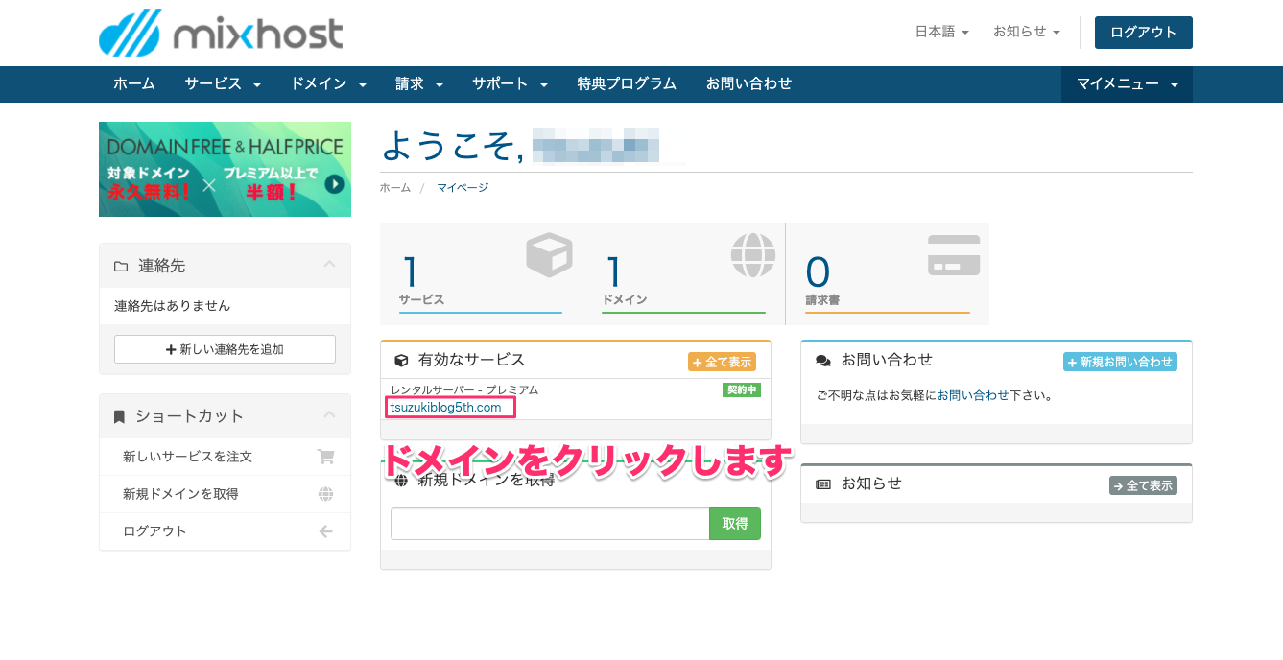Open the 日本語 language dropdown
Viewport: 1283px width, 660px height.
click(941, 32)
